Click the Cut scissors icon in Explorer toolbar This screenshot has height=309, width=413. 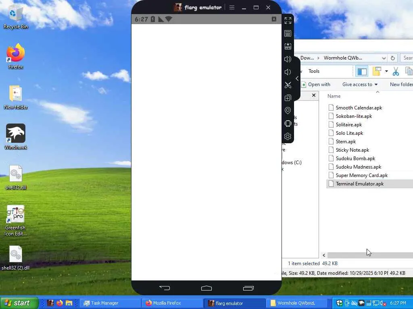tap(396, 71)
